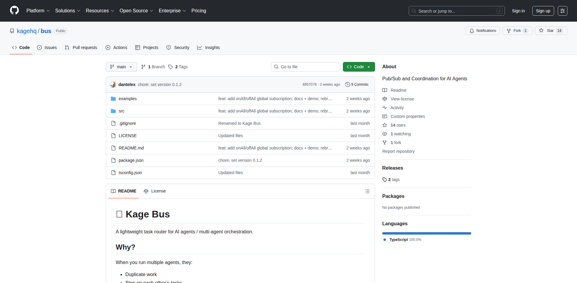Go to the Pricing page
Viewport: 577px width, 283px height.
tap(199, 11)
